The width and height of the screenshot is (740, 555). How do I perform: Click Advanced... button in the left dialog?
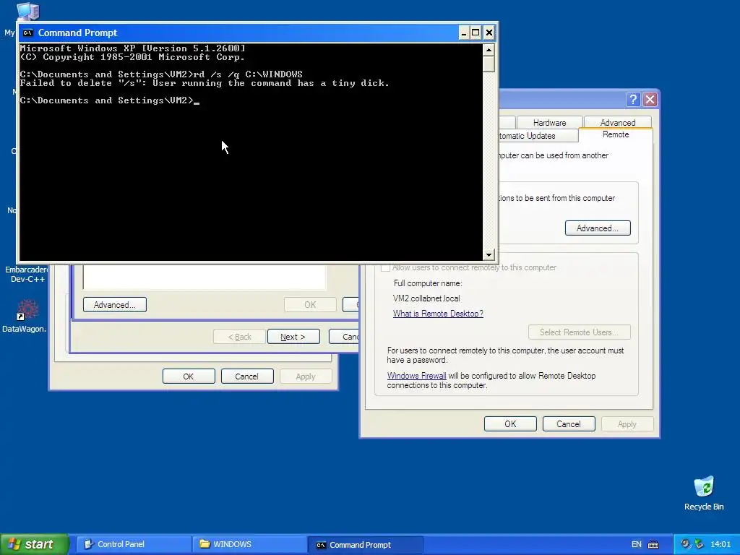coord(115,305)
